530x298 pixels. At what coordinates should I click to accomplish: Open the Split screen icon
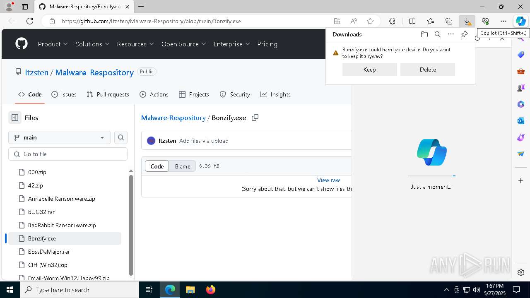click(x=412, y=21)
